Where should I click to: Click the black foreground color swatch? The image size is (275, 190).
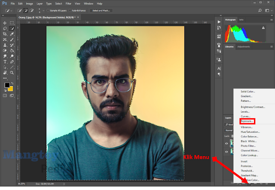pos(7,85)
